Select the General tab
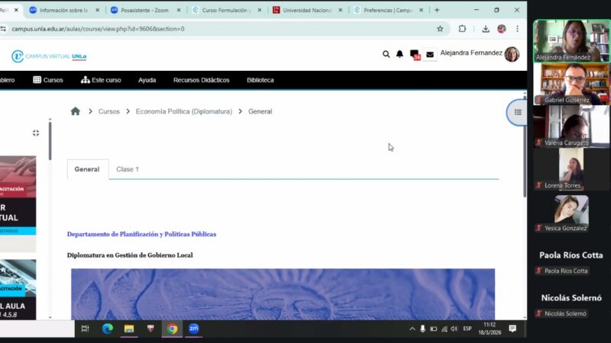The width and height of the screenshot is (611, 343). [86, 169]
